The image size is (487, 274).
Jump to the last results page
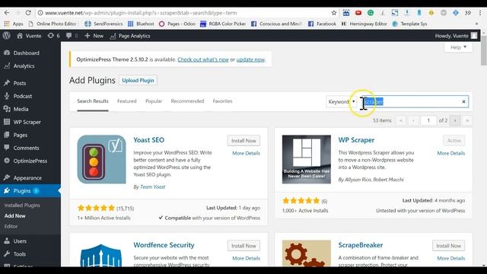pos(466,120)
